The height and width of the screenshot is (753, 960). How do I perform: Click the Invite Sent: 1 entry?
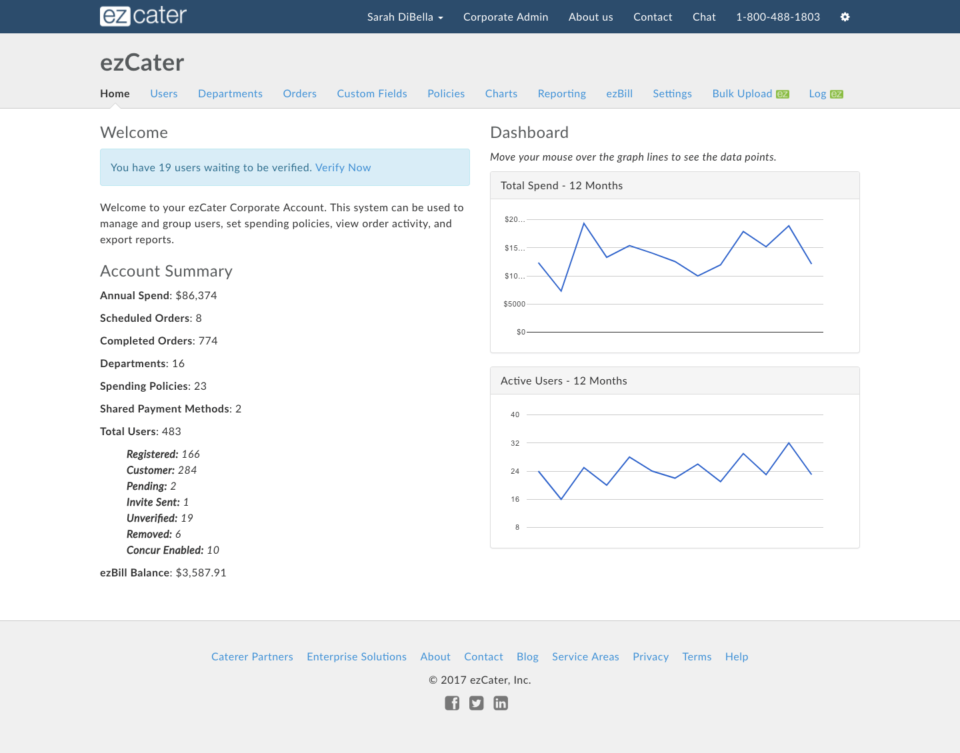[158, 502]
